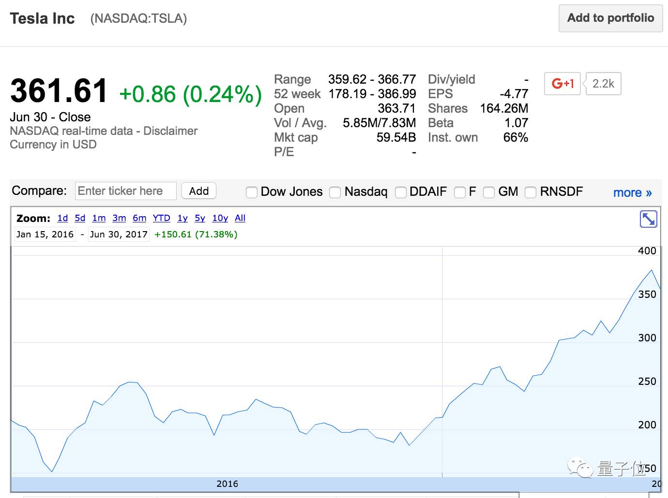Click the Open value 363.71
The image size is (668, 498).
pyautogui.click(x=397, y=108)
